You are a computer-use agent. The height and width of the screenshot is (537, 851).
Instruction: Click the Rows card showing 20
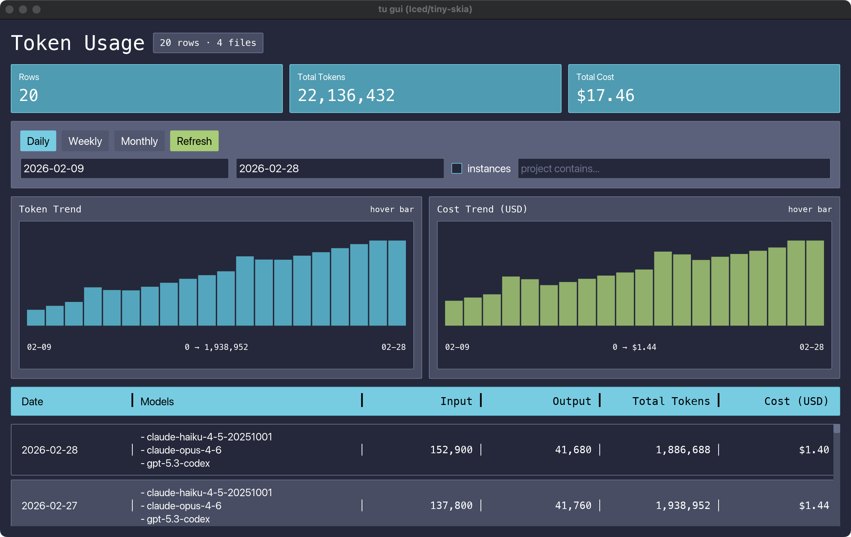tap(147, 88)
